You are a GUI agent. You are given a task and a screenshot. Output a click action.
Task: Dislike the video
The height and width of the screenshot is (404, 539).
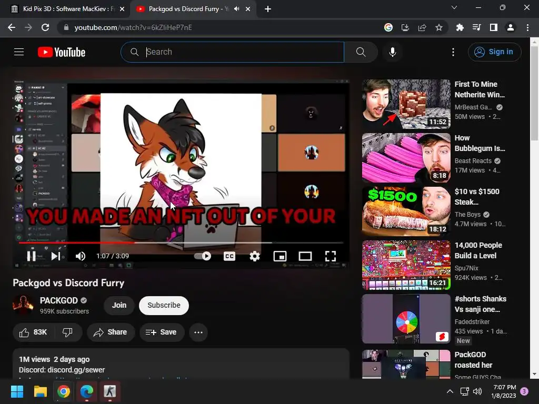68,332
